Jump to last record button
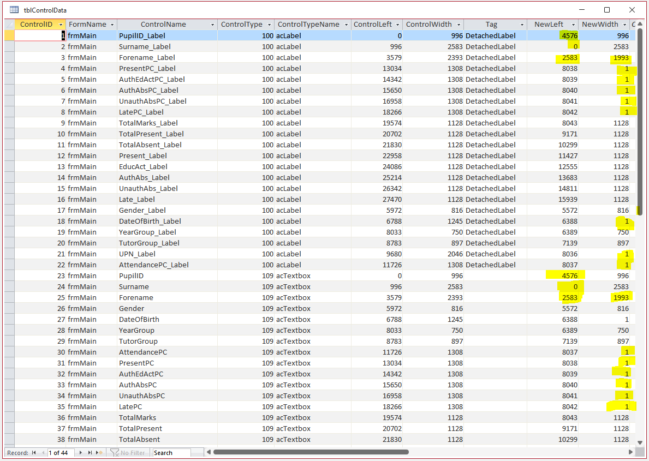This screenshot has height=461, width=649. point(90,453)
